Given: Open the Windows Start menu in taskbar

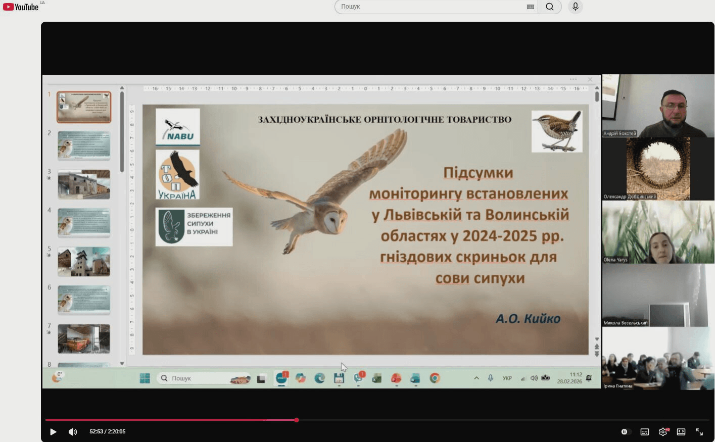Looking at the screenshot, I should (x=145, y=378).
